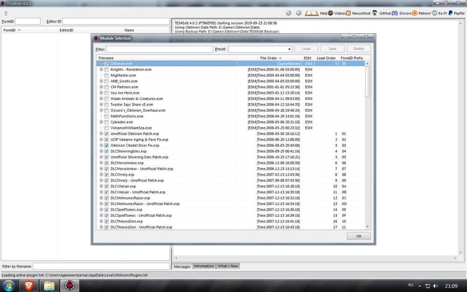Expand the DLCVileLair.esp node
The height and width of the screenshot is (292, 467).
[x=101, y=186]
